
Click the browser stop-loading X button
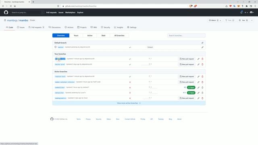[x=11, y=6]
